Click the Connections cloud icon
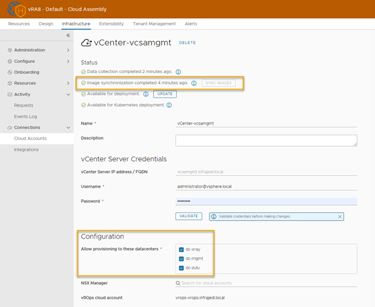This screenshot has height=307, width=375. pos(9,127)
